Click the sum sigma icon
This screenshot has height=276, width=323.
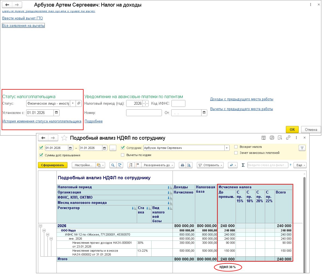pyautogui.click(x=243, y=165)
